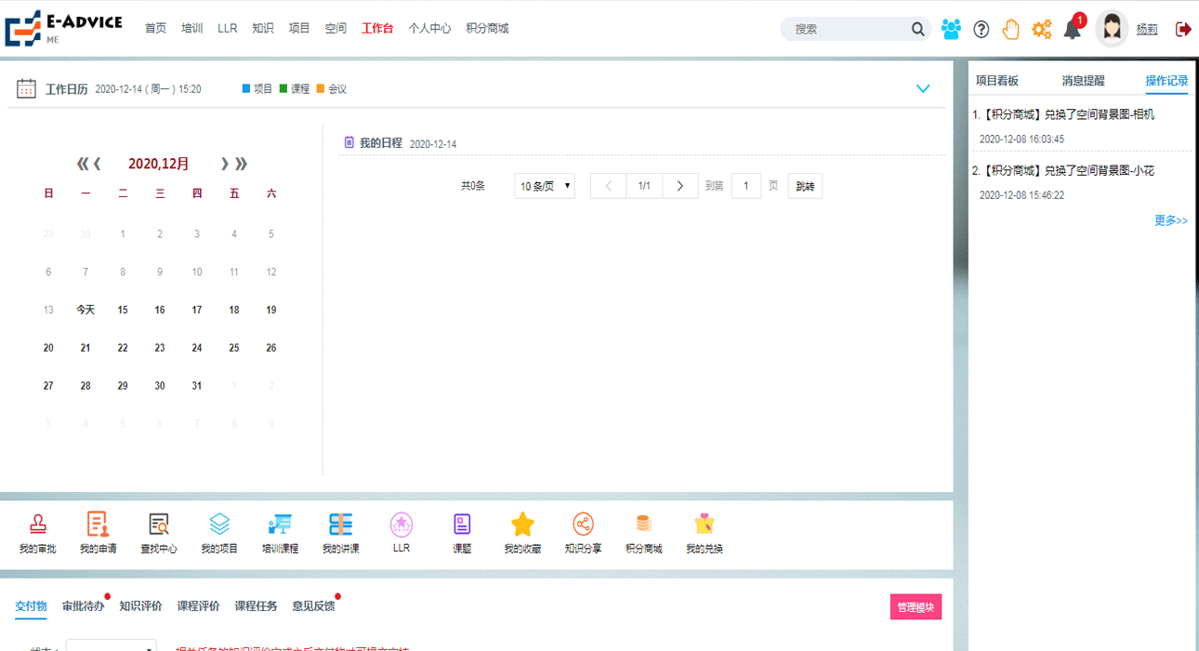Viewport: 1199px width, 651px height.
Task: Switch to the 消息提醒 tab
Action: (1082, 81)
